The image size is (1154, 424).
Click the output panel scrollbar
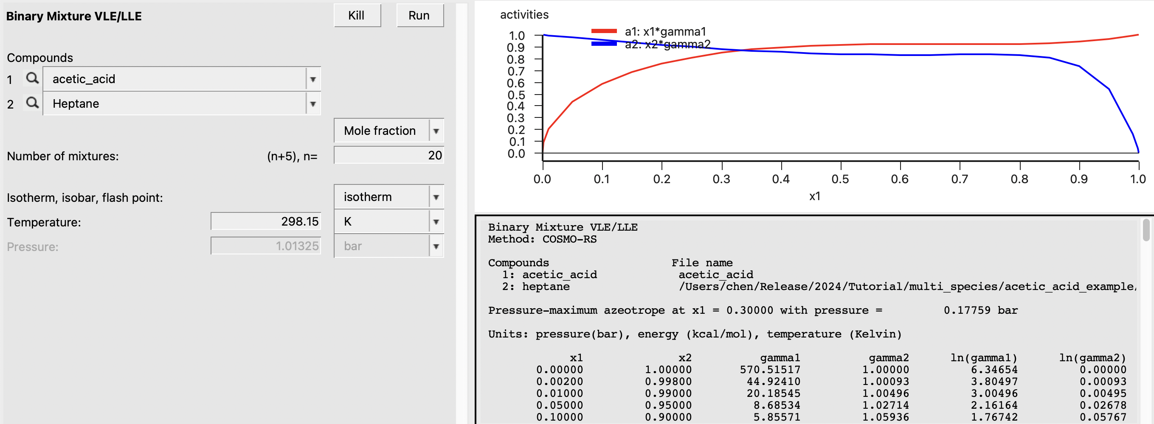pyautogui.click(x=1146, y=230)
